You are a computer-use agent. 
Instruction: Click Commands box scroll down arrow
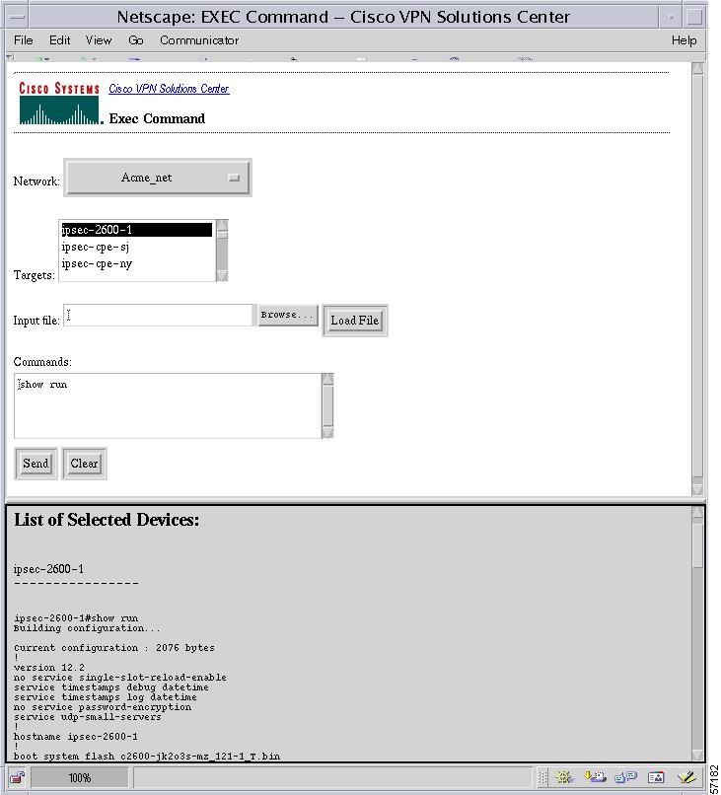[327, 432]
